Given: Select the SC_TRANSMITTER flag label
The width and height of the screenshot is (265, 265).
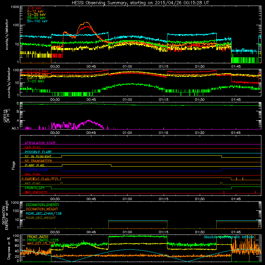Looking at the screenshot, I should coord(38,161).
